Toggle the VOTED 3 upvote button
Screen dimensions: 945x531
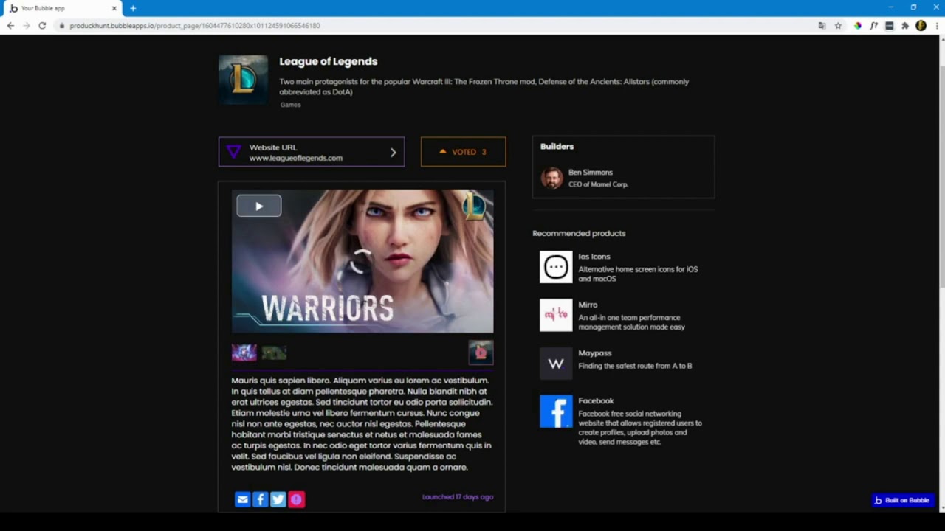[x=463, y=152]
